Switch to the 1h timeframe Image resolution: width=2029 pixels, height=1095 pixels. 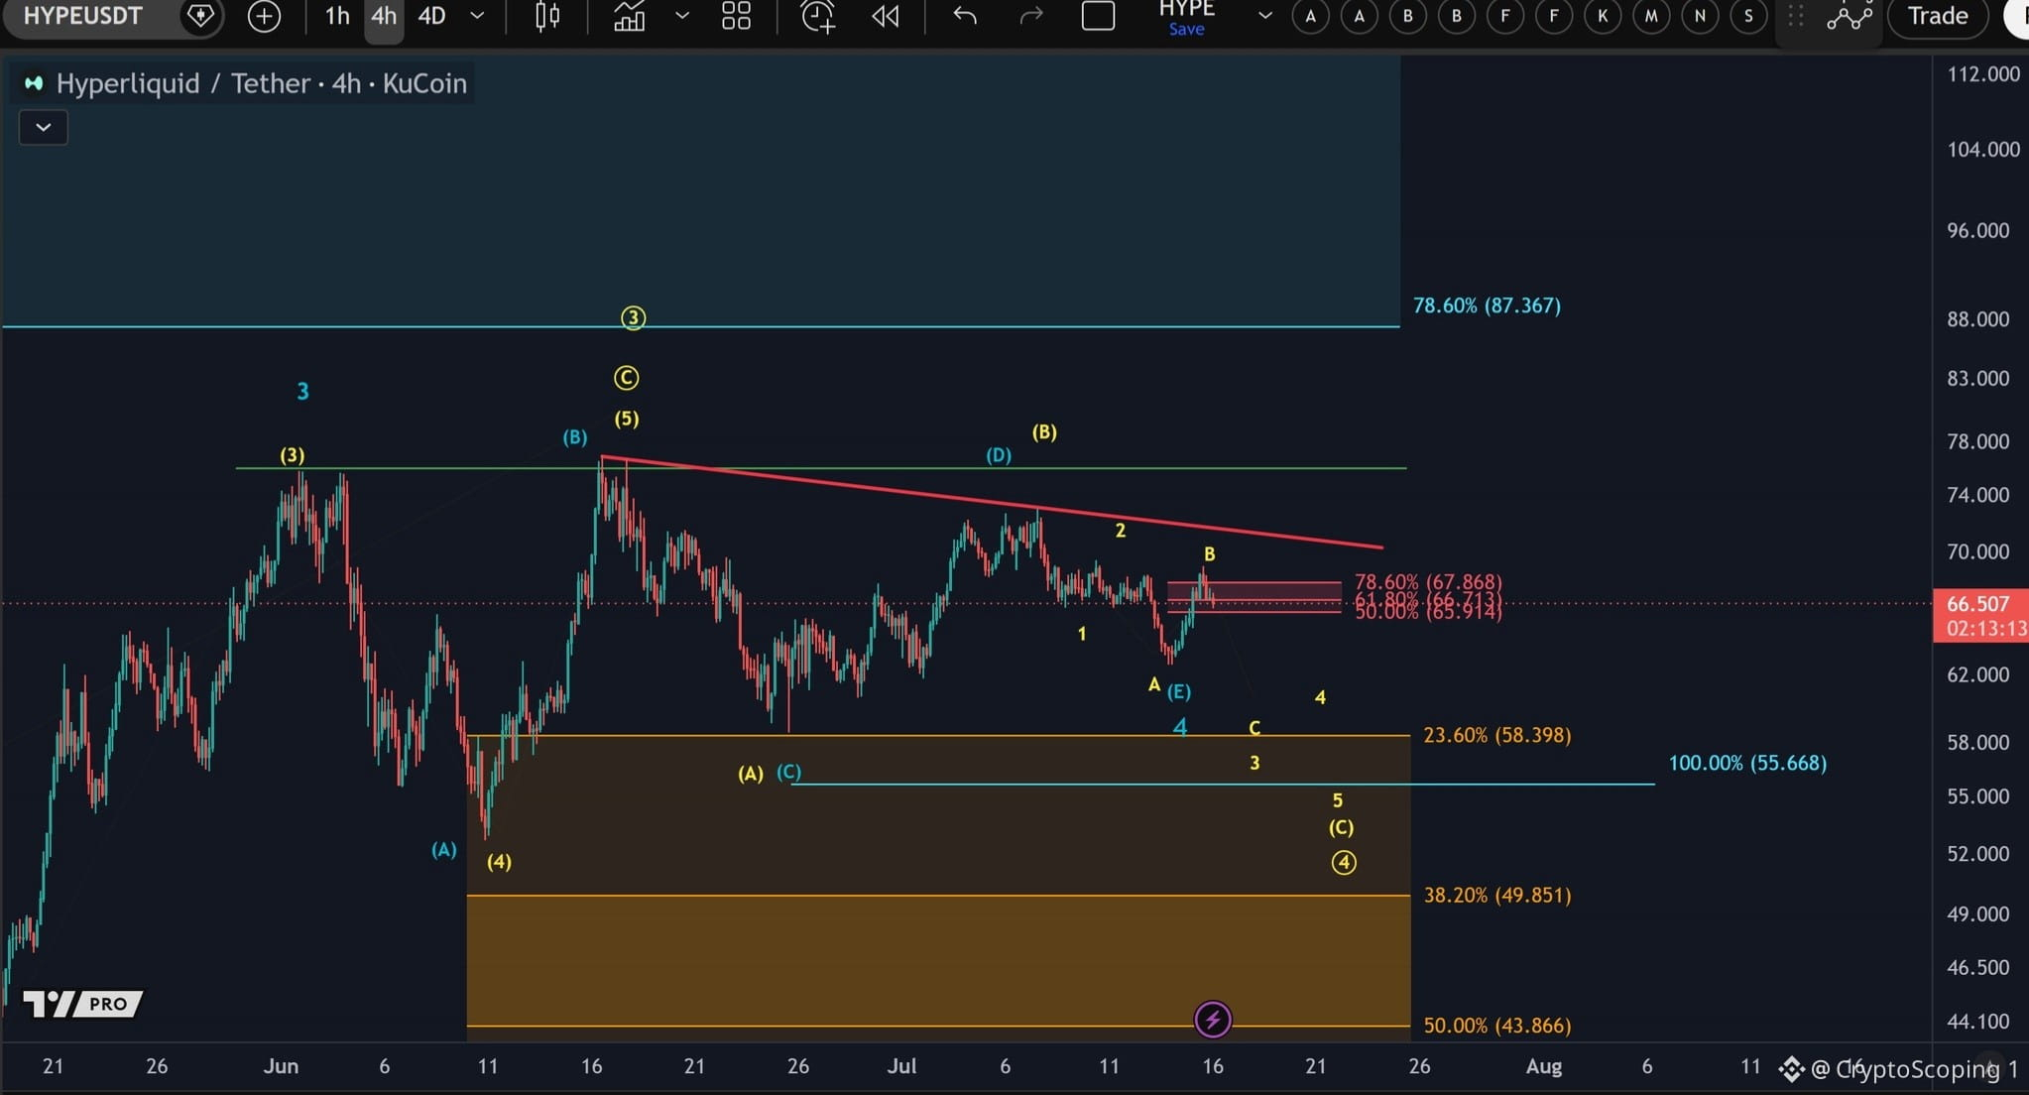337,16
